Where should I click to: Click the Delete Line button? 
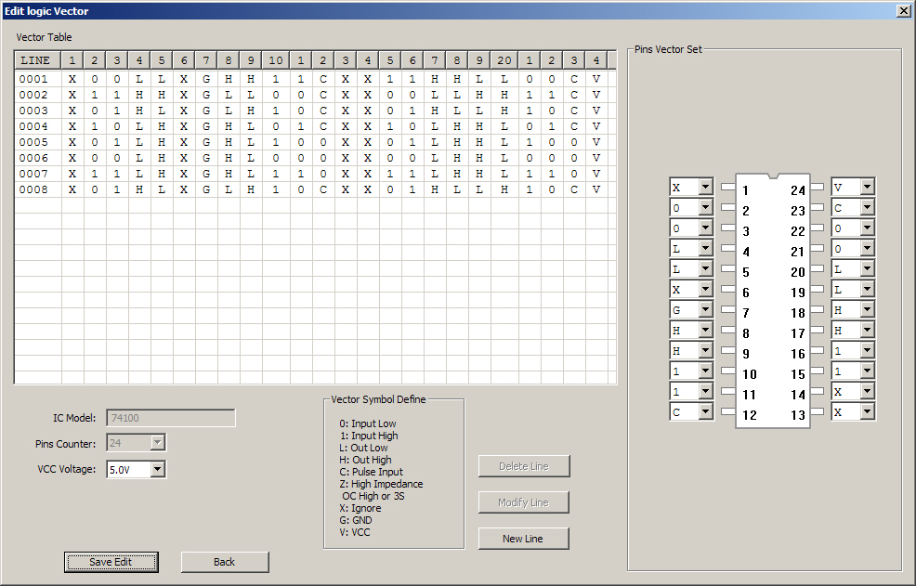[x=523, y=466]
